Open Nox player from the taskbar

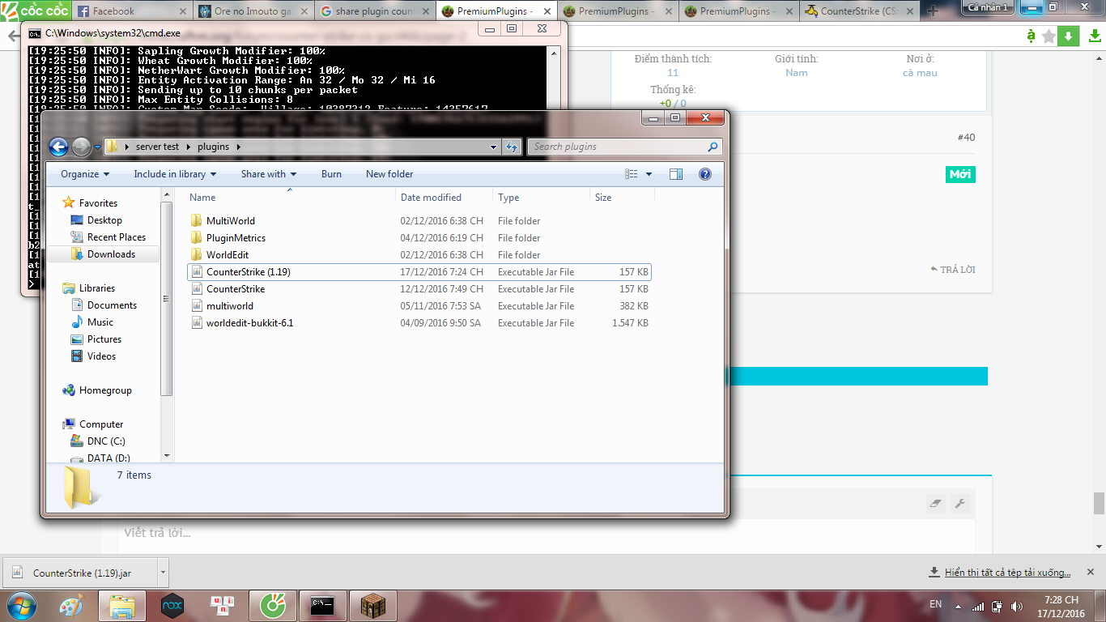coord(172,605)
